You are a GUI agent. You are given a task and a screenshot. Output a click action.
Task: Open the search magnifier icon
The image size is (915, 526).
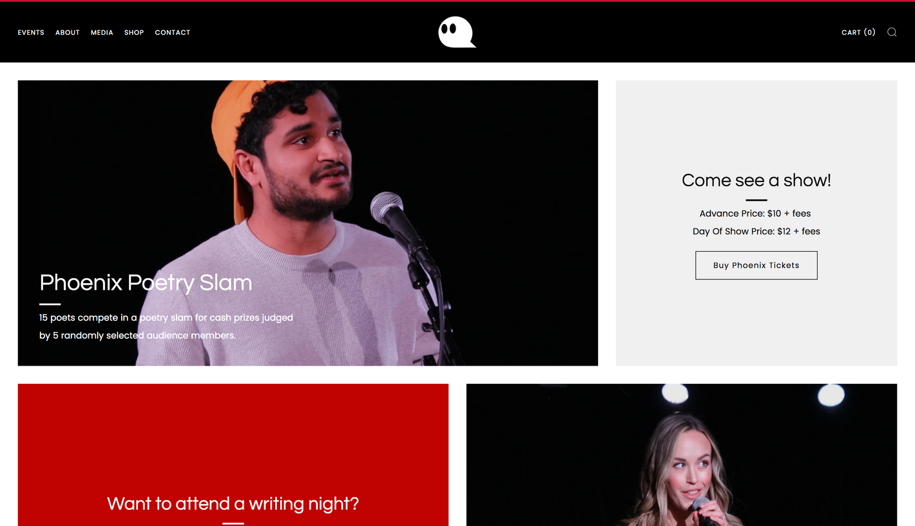point(892,32)
